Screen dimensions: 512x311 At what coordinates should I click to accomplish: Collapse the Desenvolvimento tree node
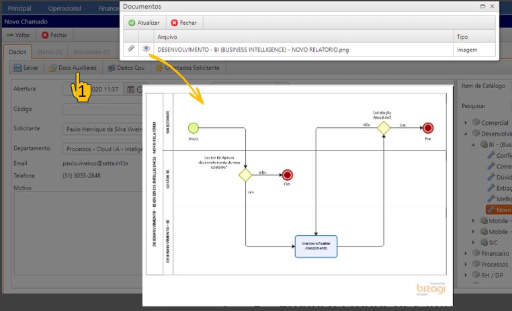[x=466, y=134]
